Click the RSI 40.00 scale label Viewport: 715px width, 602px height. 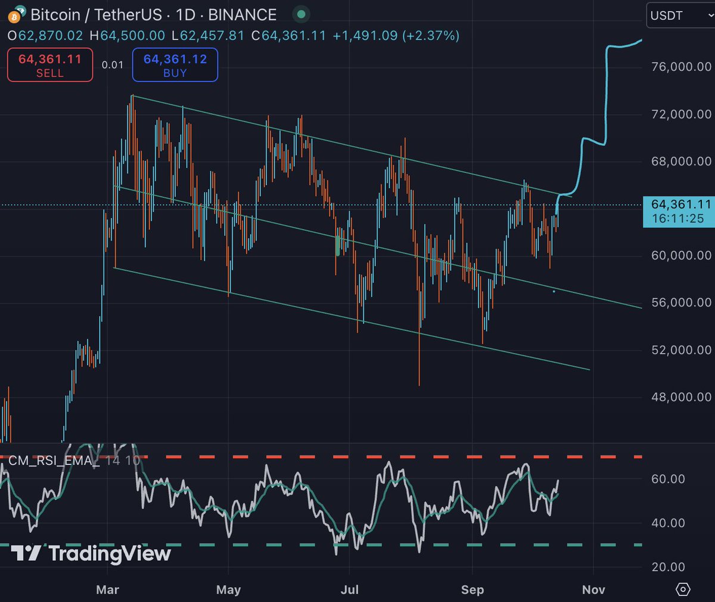point(668,523)
